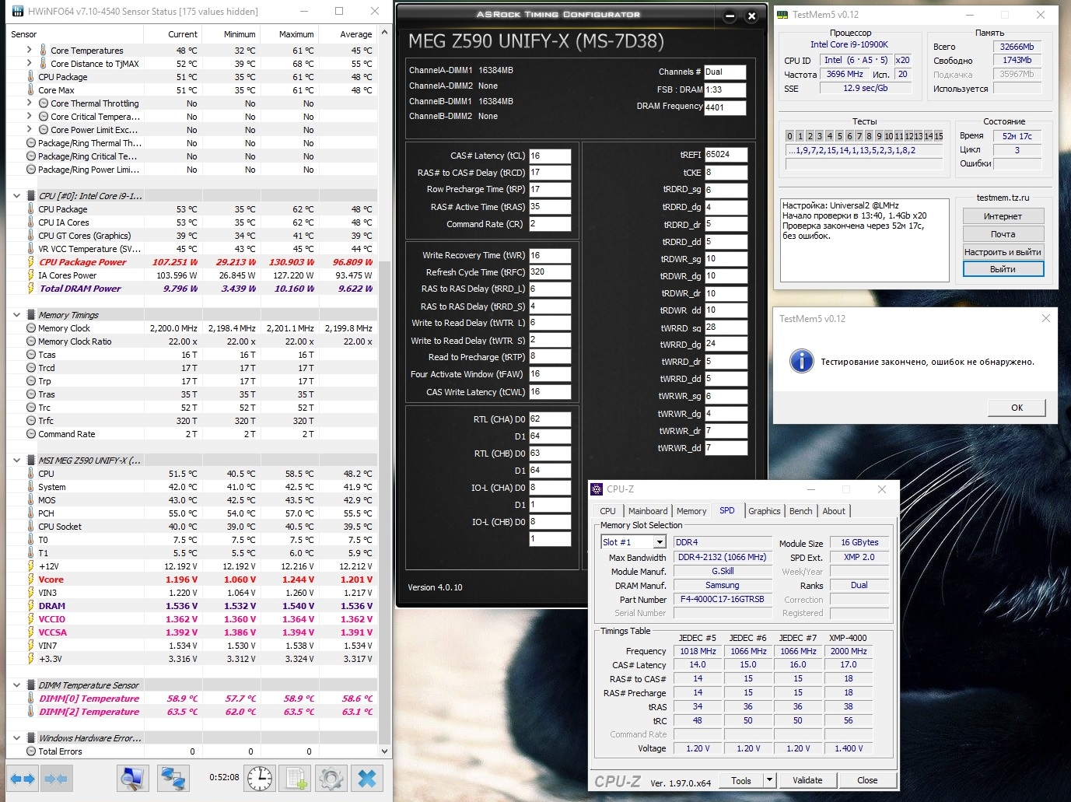This screenshot has width=1071, height=802.
Task: Click the Maximum column header in HWiNFO
Action: [x=289, y=34]
